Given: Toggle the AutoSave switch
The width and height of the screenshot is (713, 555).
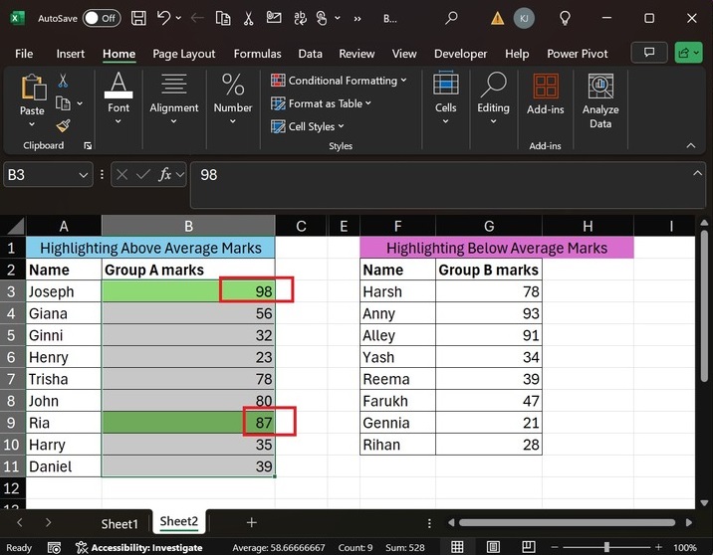Looking at the screenshot, I should [102, 18].
